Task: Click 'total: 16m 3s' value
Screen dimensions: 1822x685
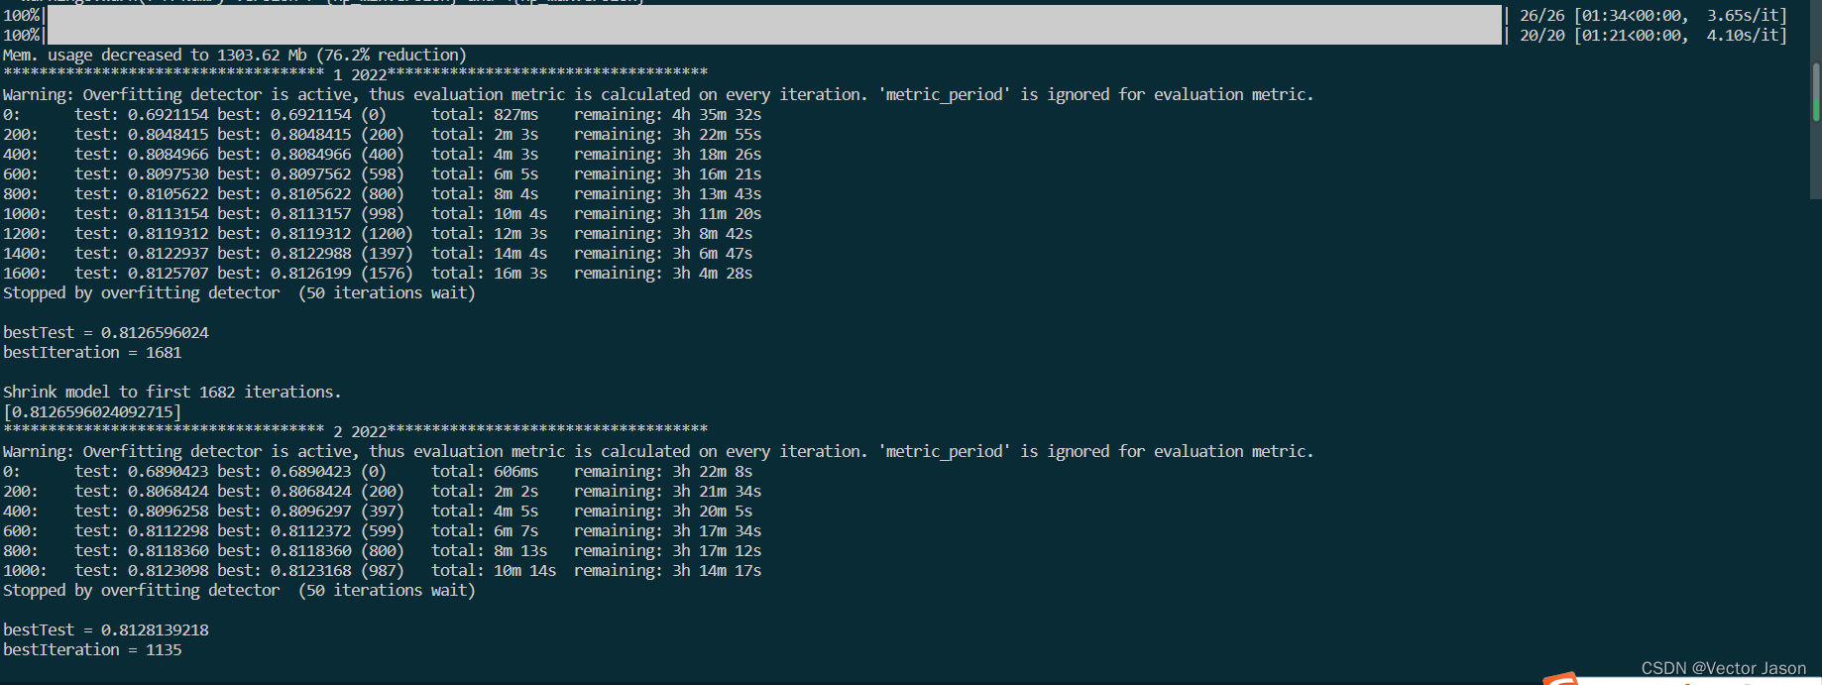Action: [490, 273]
